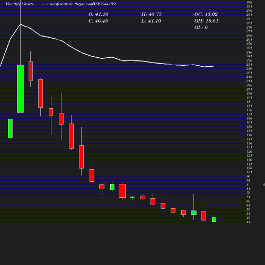The width and height of the screenshot is (265, 265).
Task: Select the 'L: 41.10' low value
Action: 151,21
